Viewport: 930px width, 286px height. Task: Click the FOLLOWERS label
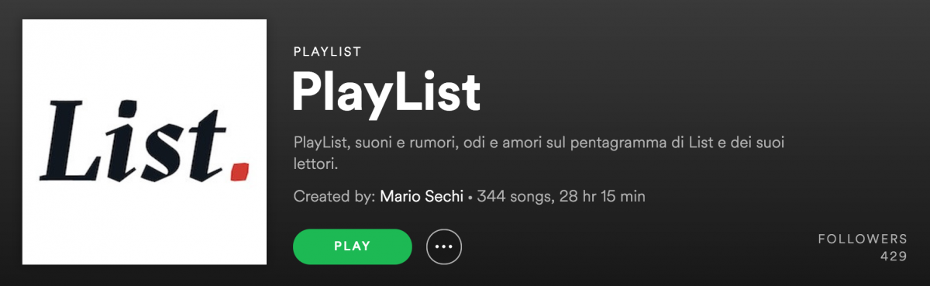pos(862,239)
